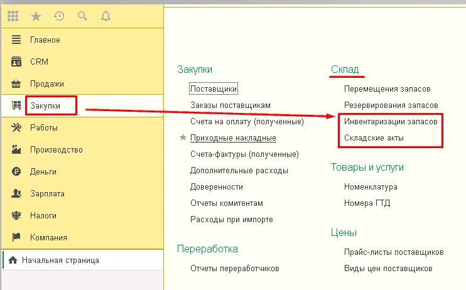Open Отчеты переработчиков
This screenshot has width=466, height=290.
[x=234, y=269]
